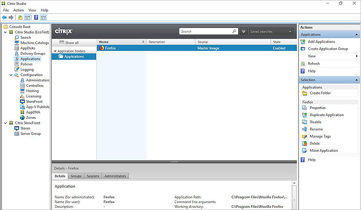
Task: Click the Firefox application row icon
Action: [102, 48]
